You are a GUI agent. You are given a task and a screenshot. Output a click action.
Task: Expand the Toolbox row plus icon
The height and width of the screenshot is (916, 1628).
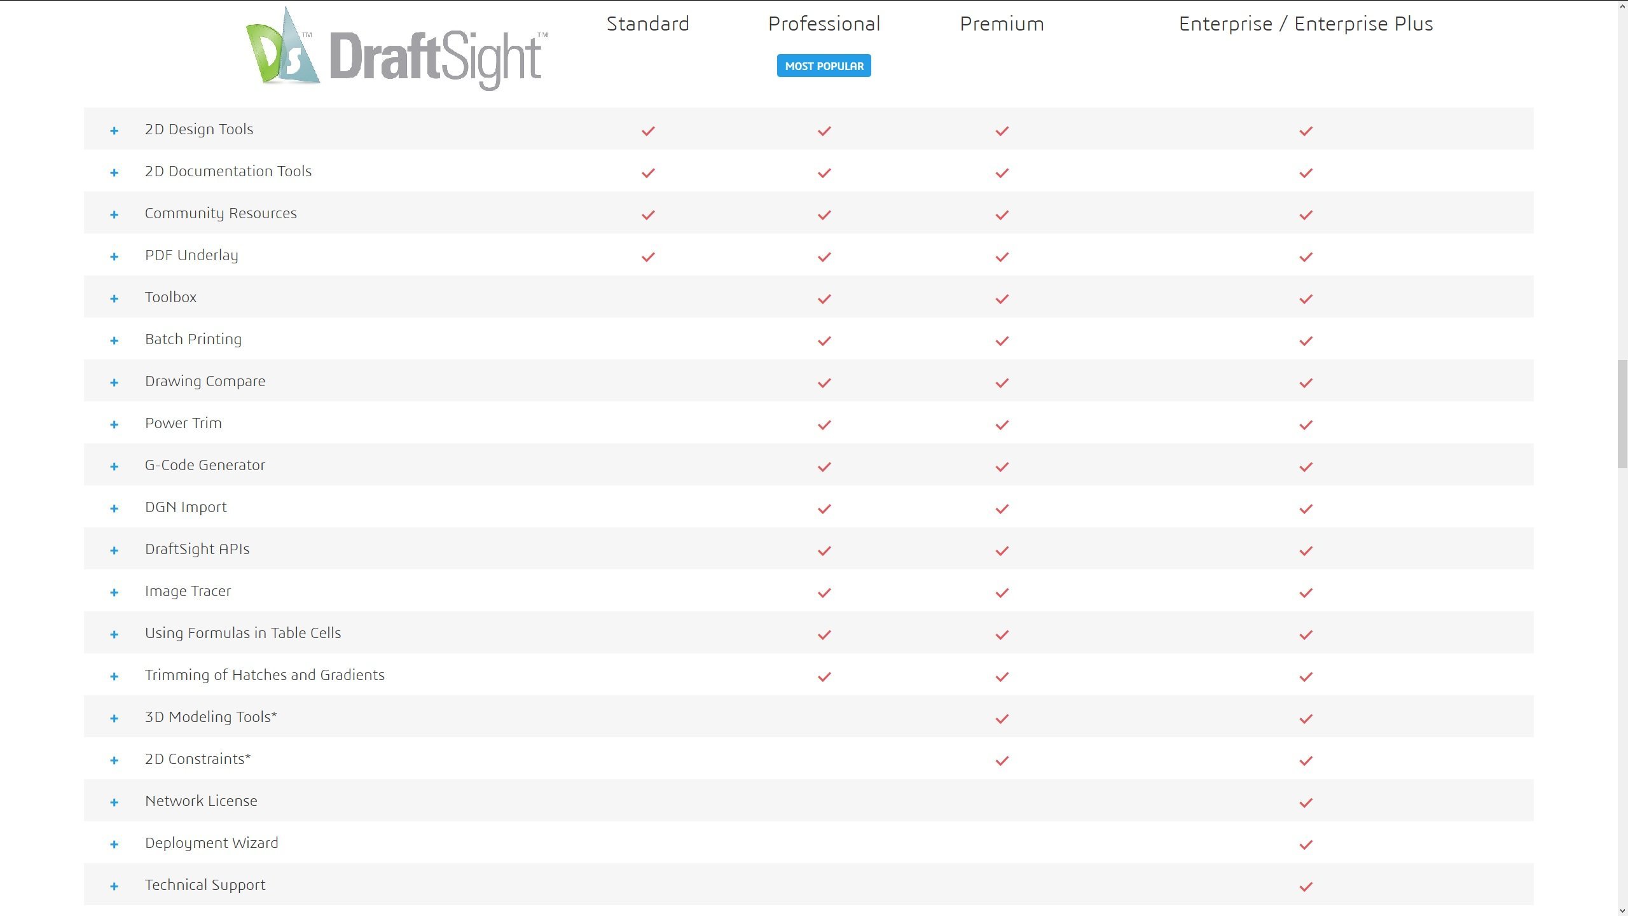pyautogui.click(x=114, y=299)
